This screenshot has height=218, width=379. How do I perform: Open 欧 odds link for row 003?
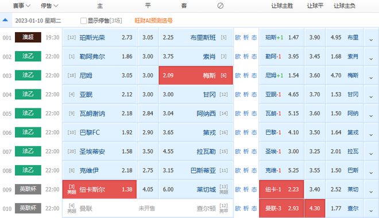pyautogui.click(x=238, y=75)
